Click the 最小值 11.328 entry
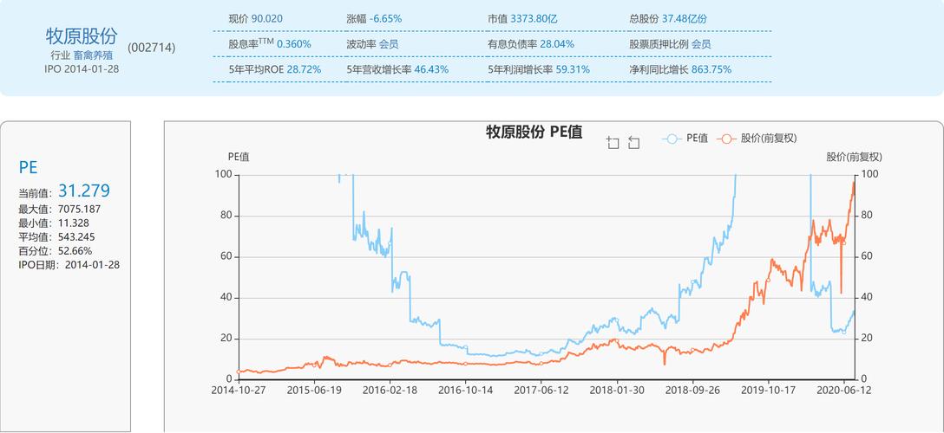This screenshot has height=433, width=944. coord(54,223)
